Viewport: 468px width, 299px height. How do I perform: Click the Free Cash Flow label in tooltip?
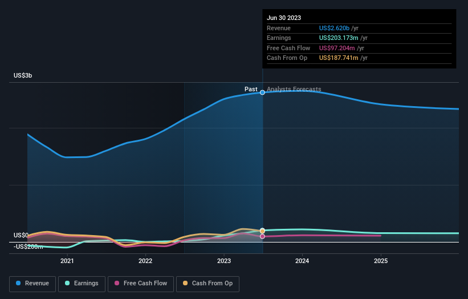288,48
